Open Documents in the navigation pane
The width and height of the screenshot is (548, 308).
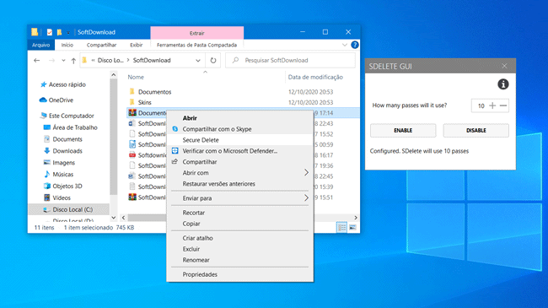(x=67, y=139)
